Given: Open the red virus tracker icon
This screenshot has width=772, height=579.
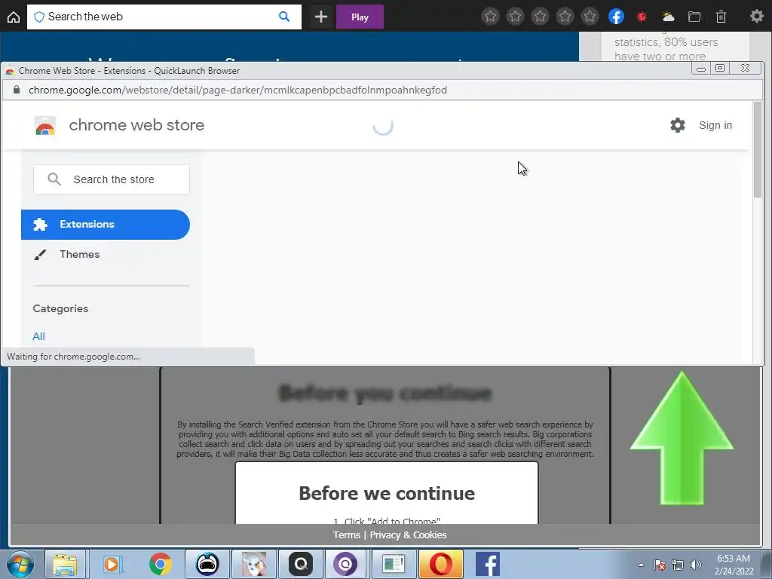Looking at the screenshot, I should (x=642, y=17).
